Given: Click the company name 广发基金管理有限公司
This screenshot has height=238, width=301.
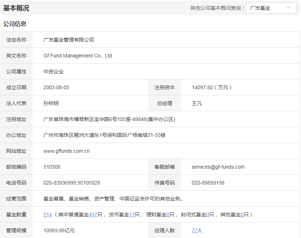Looking at the screenshot, I should coord(69,40).
